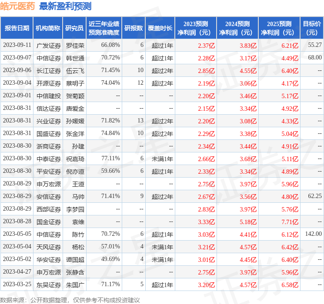Click researcher name 谭国超
The height and width of the screenshot is (304, 324).
click(75, 260)
